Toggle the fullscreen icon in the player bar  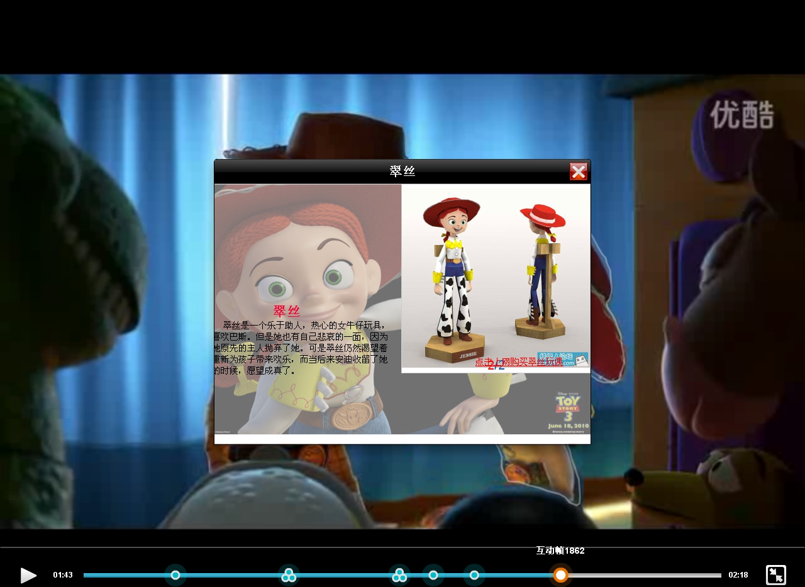point(776,575)
